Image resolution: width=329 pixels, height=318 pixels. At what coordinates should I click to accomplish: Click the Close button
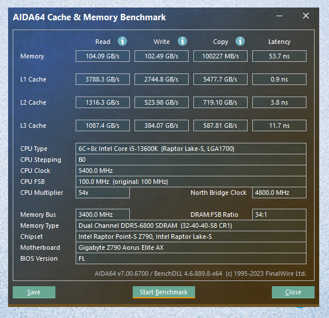click(293, 292)
